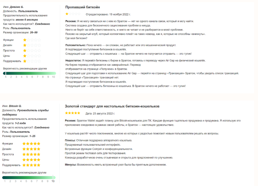258x186 pixels.
Task: Click reviewer name "Джеймс Б."
Action: point(17,6)
